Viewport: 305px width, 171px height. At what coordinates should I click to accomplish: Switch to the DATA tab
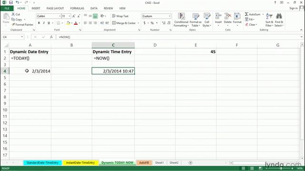(94, 9)
